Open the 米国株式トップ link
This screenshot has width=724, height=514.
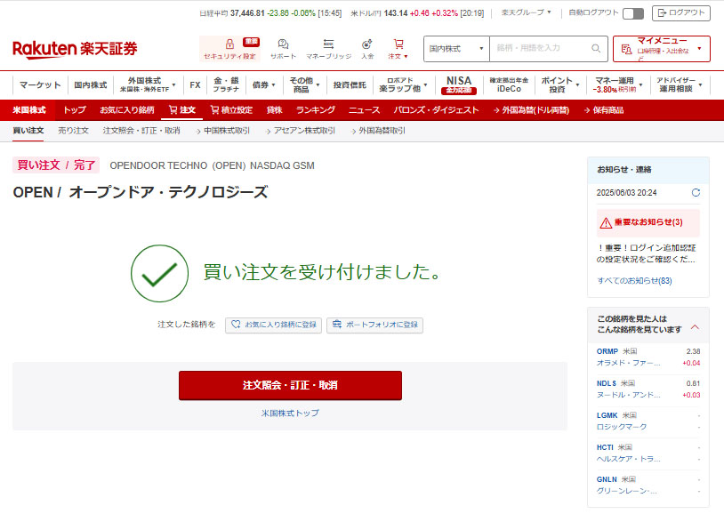click(x=290, y=414)
